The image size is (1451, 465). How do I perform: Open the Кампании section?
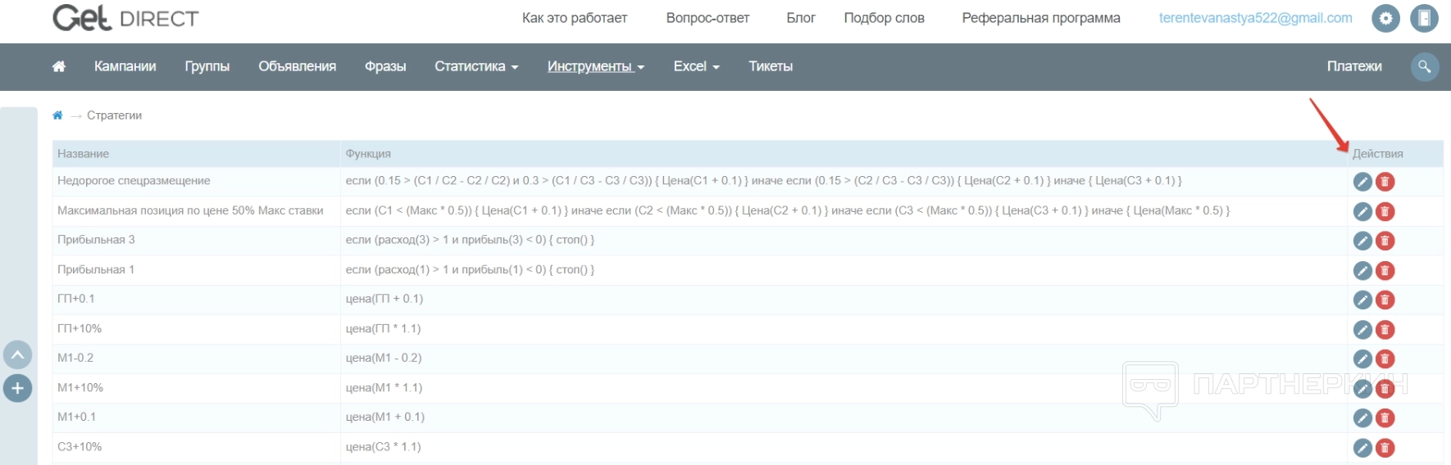125,66
